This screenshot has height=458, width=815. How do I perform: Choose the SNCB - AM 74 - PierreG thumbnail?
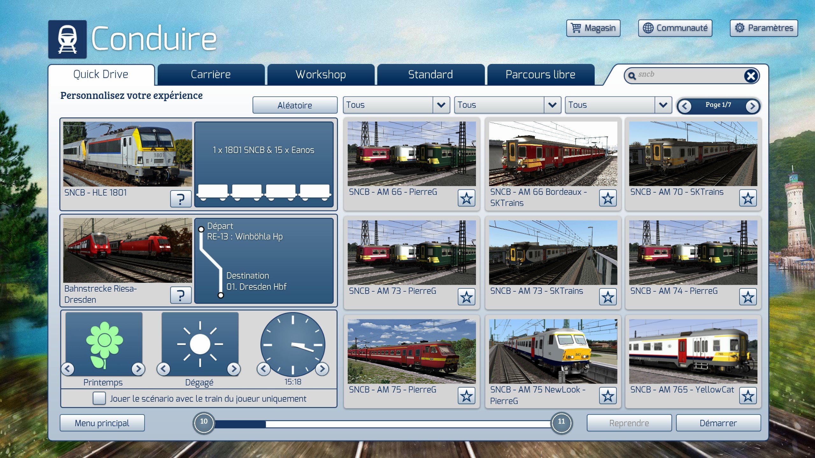tap(693, 253)
